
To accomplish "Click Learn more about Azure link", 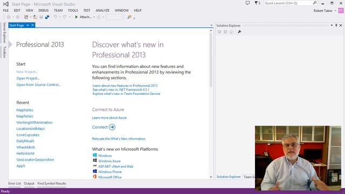I will pos(109,117).
